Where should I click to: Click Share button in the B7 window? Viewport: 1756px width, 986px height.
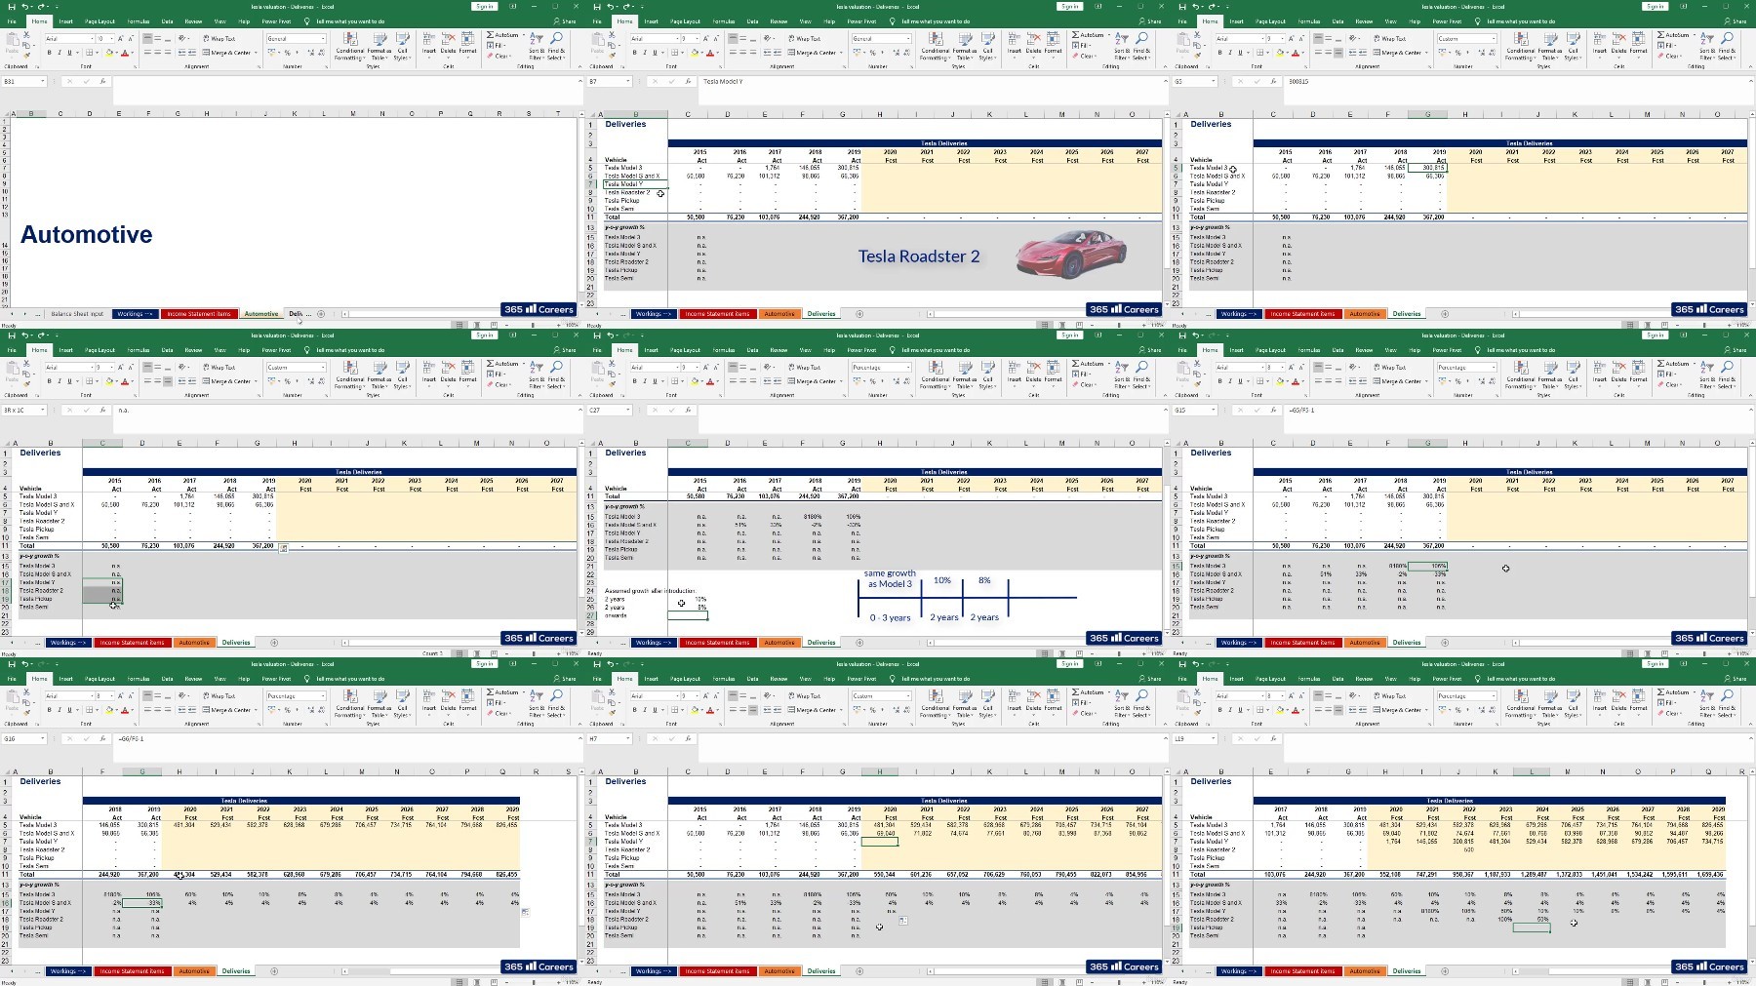(1150, 21)
